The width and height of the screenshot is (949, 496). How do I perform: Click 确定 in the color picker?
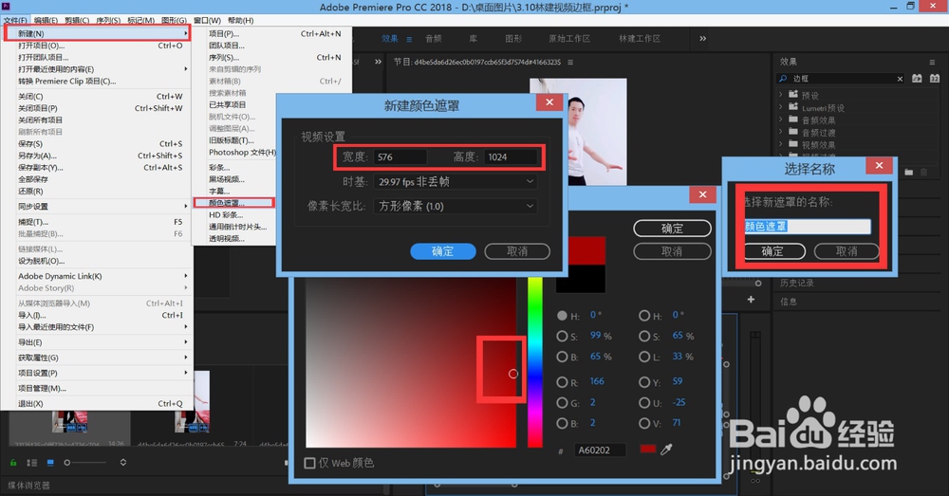673,228
